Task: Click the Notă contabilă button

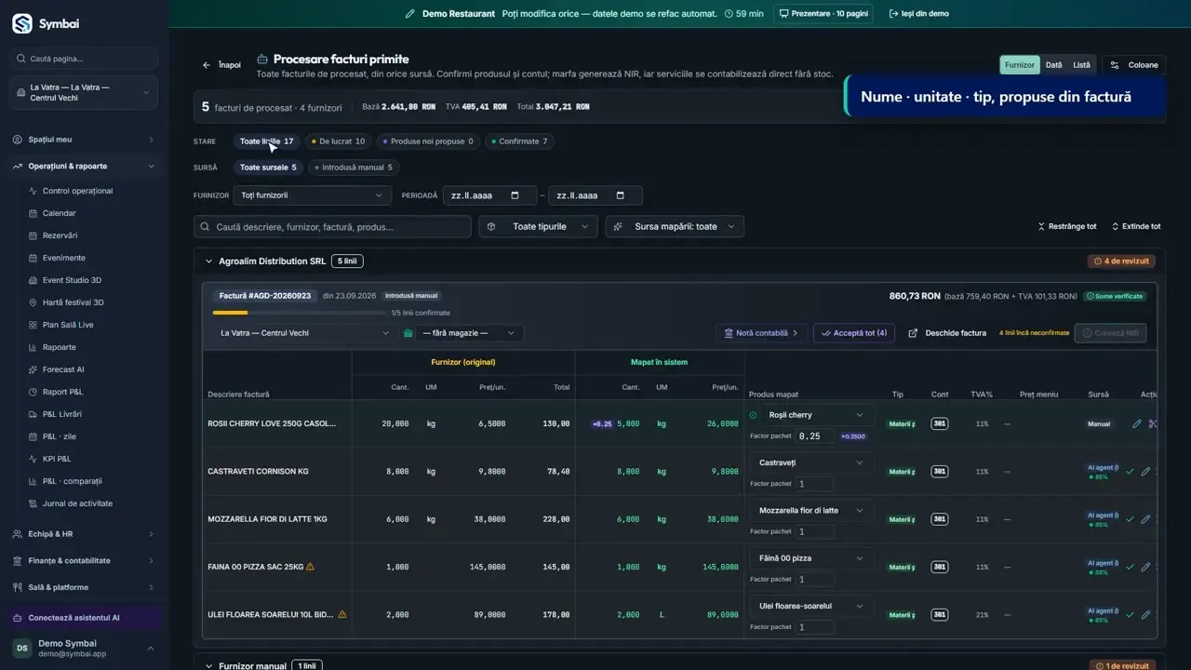Action: click(761, 333)
